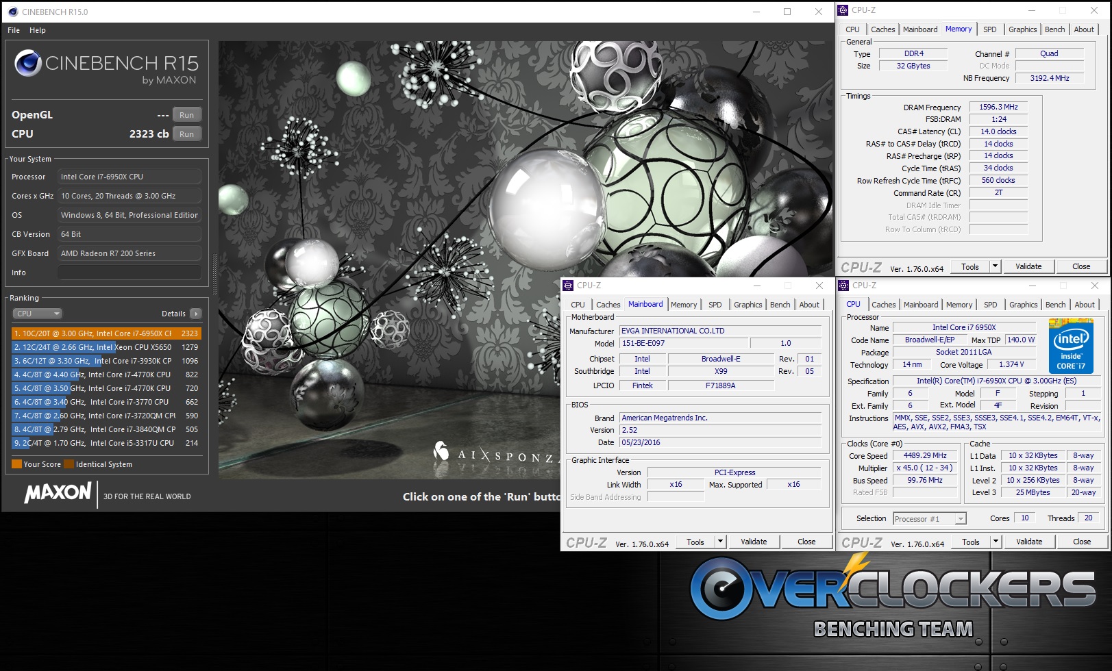Click the Processor field Intel Core i7-6950X CPU
1112x671 pixels.
129,177
